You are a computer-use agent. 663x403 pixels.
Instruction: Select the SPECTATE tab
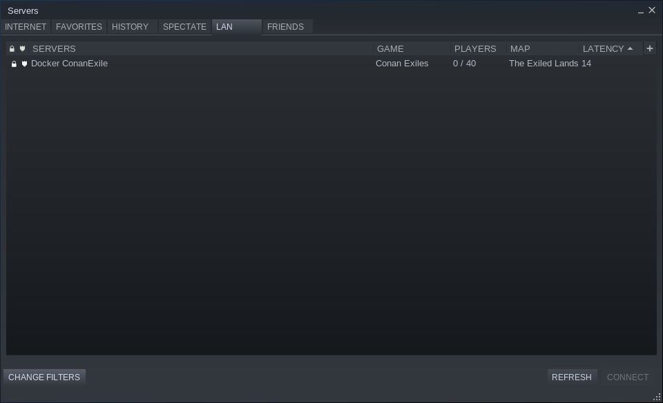pyautogui.click(x=185, y=27)
